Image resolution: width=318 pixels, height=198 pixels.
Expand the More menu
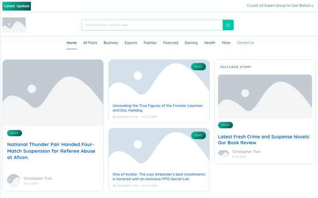pyautogui.click(x=226, y=43)
